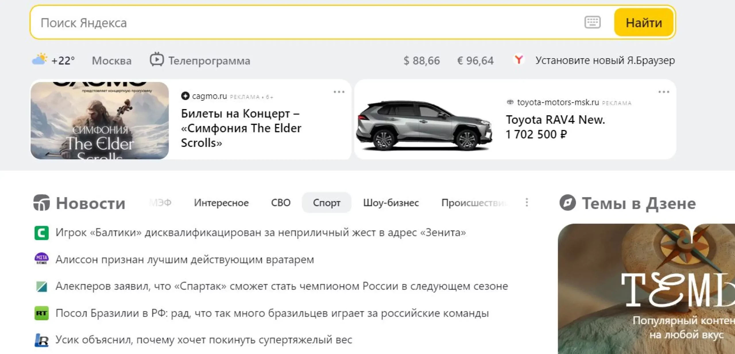The height and width of the screenshot is (354, 735).
Task: Select the Шоу-бизнес news tab
Action: tap(391, 203)
